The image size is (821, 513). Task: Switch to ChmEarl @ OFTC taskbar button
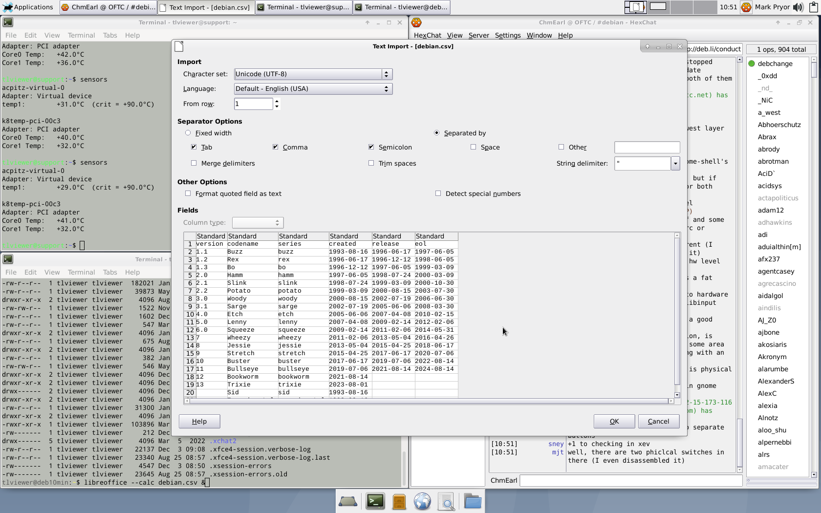(x=108, y=7)
